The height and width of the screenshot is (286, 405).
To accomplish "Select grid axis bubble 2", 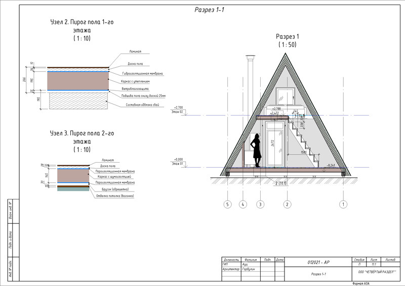I will (287, 204).
